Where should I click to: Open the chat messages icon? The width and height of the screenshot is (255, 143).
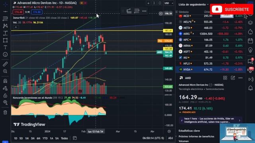250,61
